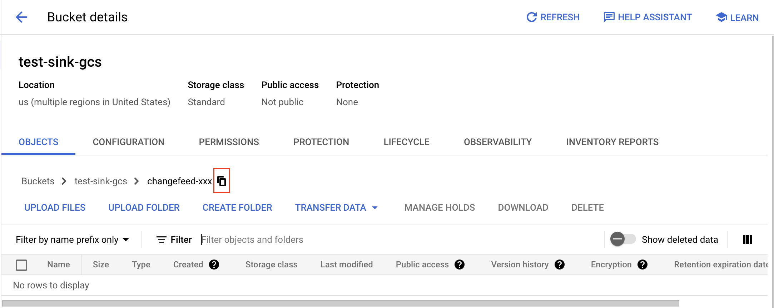
Task: Click the Filter icon label
Action: pyautogui.click(x=174, y=240)
